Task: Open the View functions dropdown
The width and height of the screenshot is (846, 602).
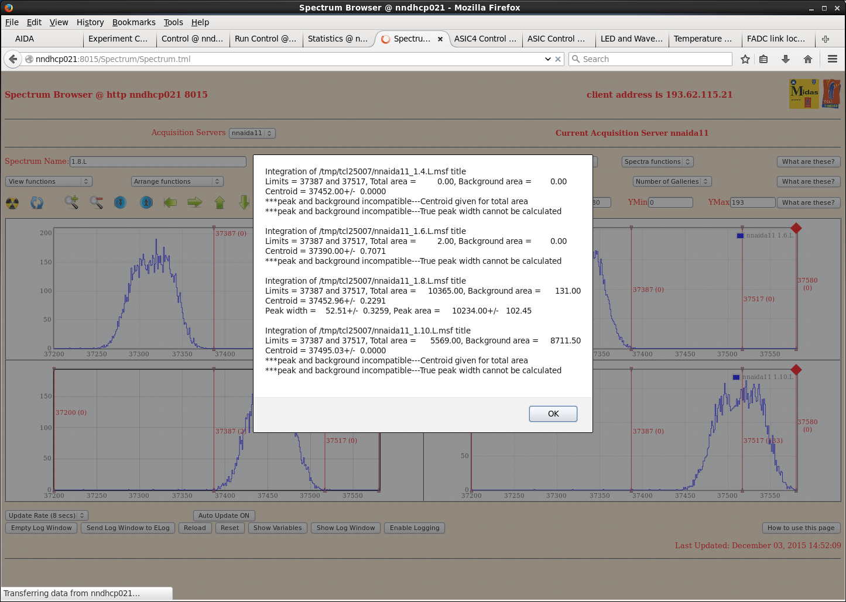Action: click(49, 181)
